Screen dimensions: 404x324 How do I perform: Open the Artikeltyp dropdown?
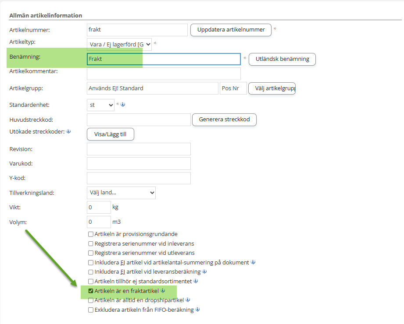click(x=119, y=44)
